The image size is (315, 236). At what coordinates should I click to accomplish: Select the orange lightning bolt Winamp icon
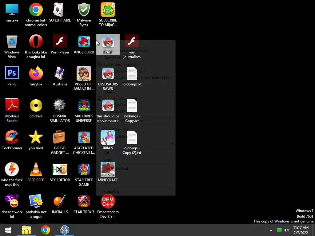click(x=12, y=169)
